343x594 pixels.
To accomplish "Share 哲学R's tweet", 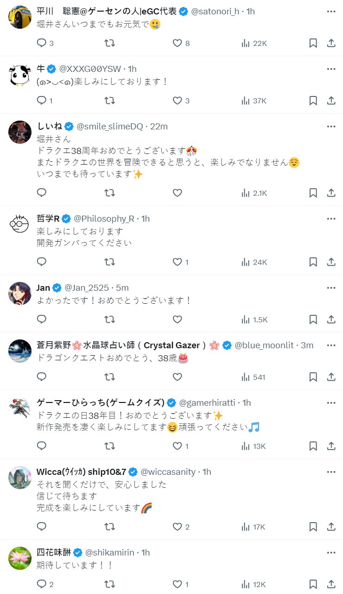I will 331,262.
